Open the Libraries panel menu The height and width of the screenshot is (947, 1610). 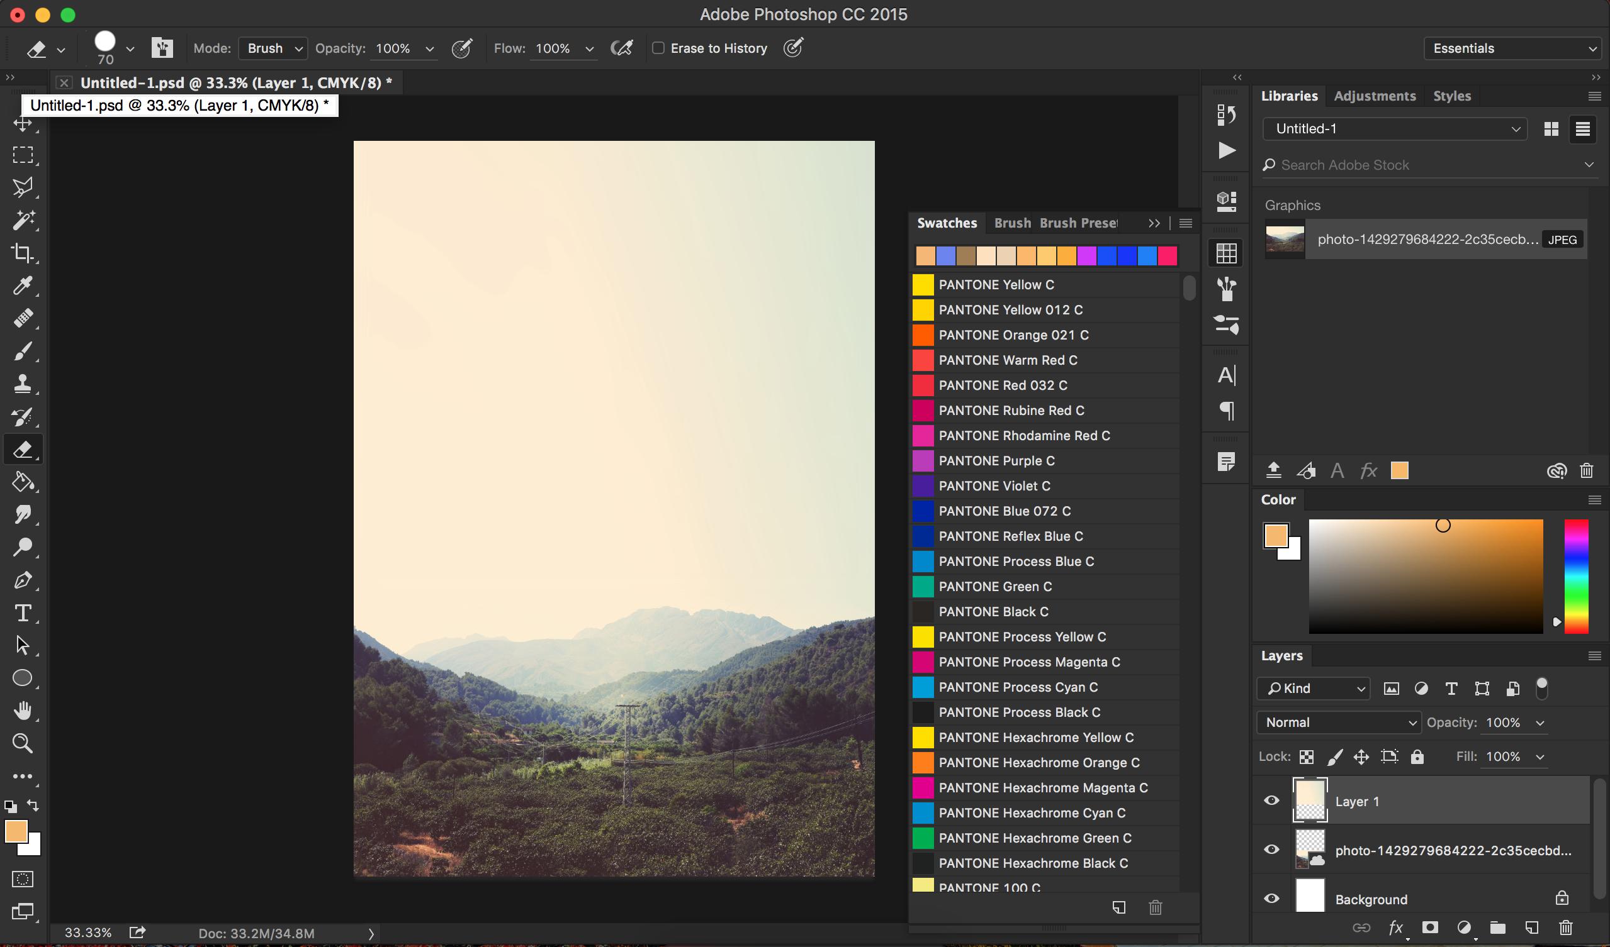pos(1592,96)
